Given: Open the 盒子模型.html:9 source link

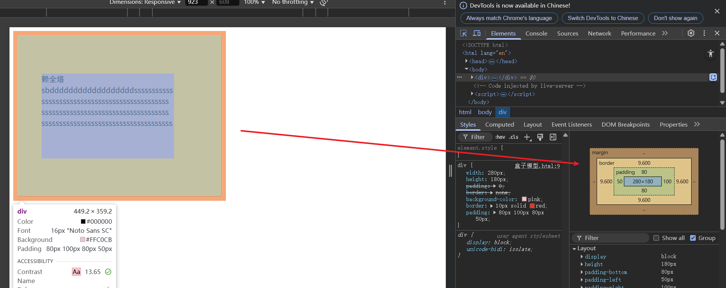Looking at the screenshot, I should point(537,166).
